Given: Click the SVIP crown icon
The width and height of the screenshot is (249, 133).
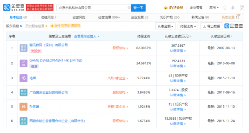Looking at the screenshot, I should (166, 8).
